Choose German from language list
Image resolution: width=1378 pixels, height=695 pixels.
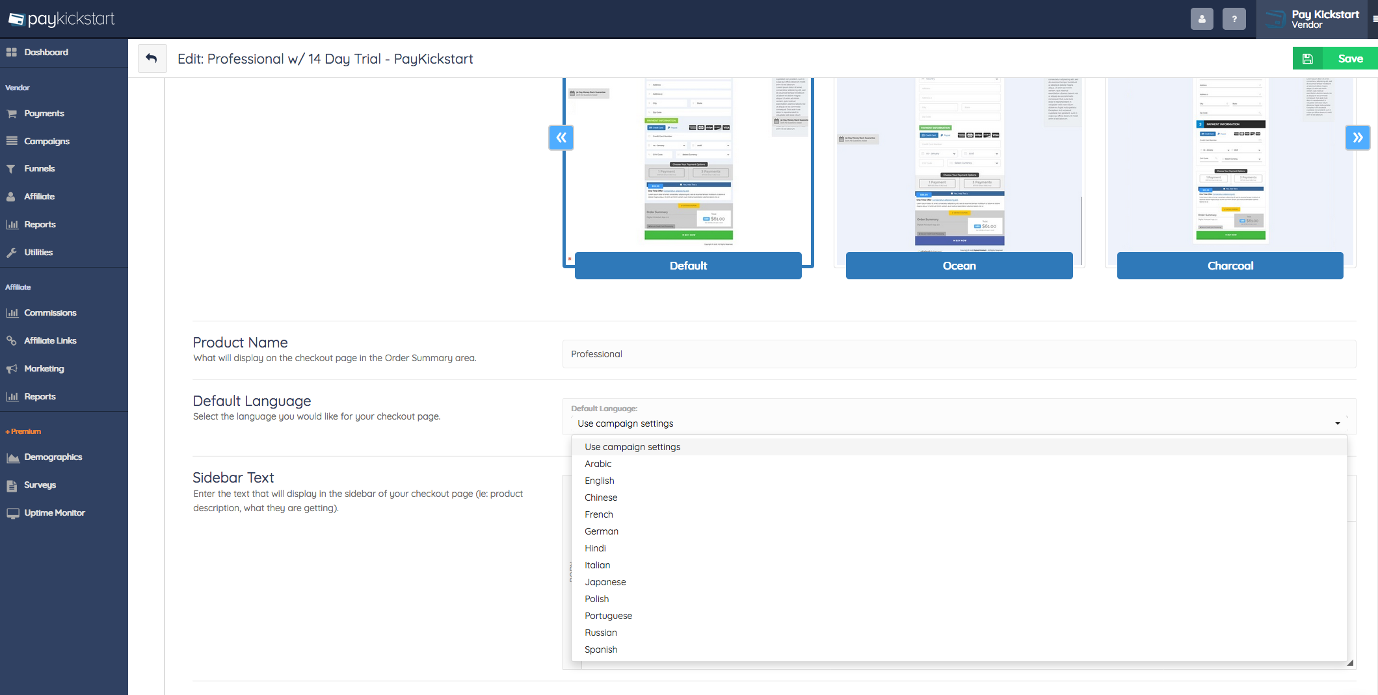click(959, 531)
